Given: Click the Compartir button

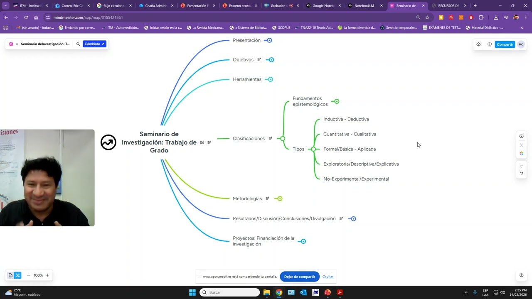Looking at the screenshot, I should coord(505,44).
